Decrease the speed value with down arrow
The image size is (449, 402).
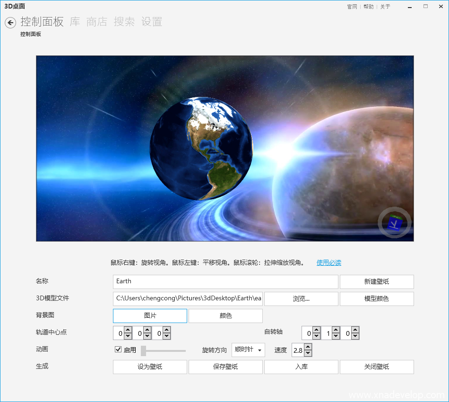click(x=308, y=353)
